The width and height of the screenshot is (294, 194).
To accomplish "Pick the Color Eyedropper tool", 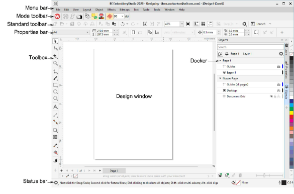I will (x=55, y=145).
